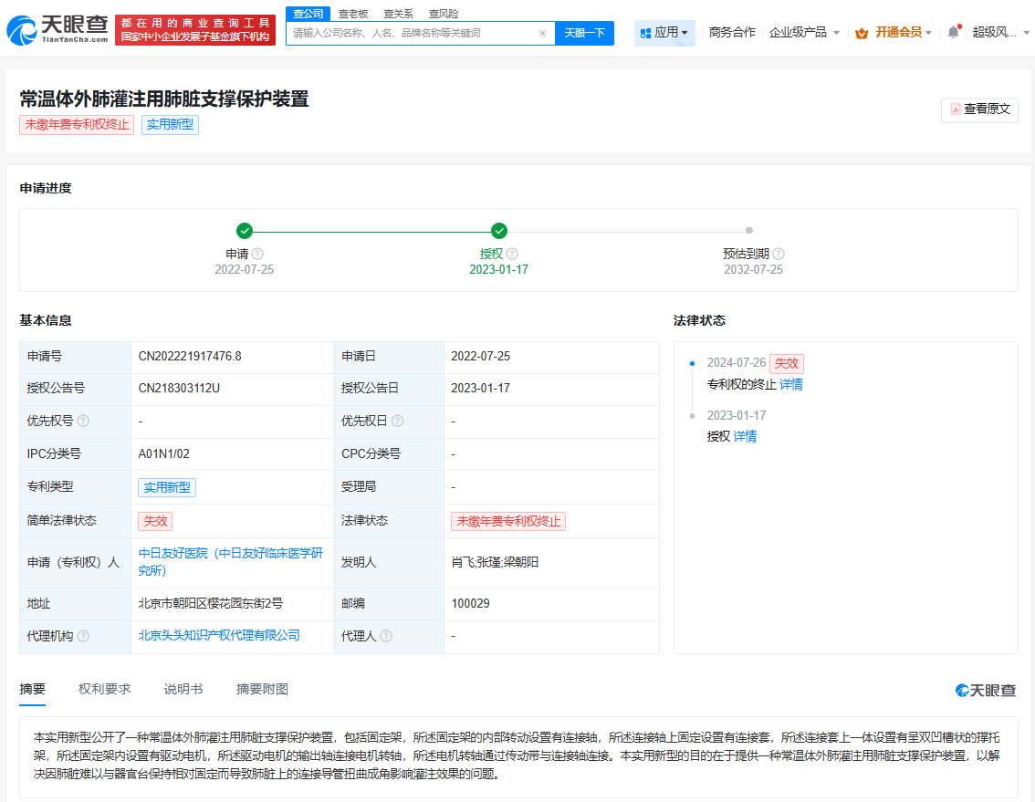Switch to the 查老板 search tab
The width and height of the screenshot is (1035, 802).
click(353, 13)
